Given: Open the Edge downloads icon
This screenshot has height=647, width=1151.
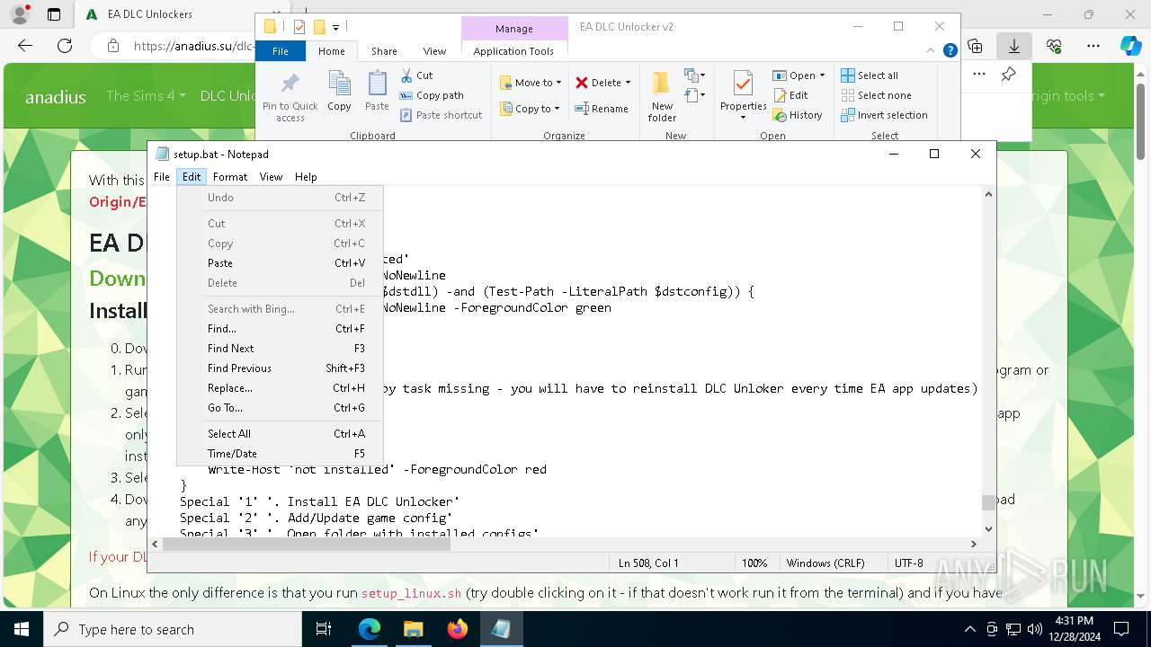Looking at the screenshot, I should click(x=1014, y=45).
